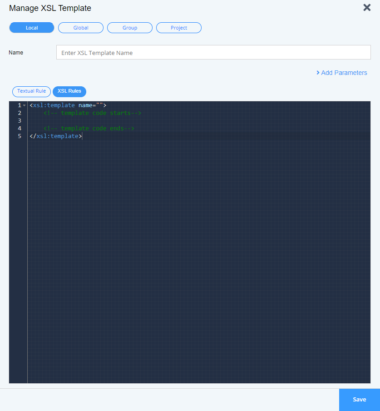Close the Manage XSL Template dialog
This screenshot has height=411, width=380.
367,8
